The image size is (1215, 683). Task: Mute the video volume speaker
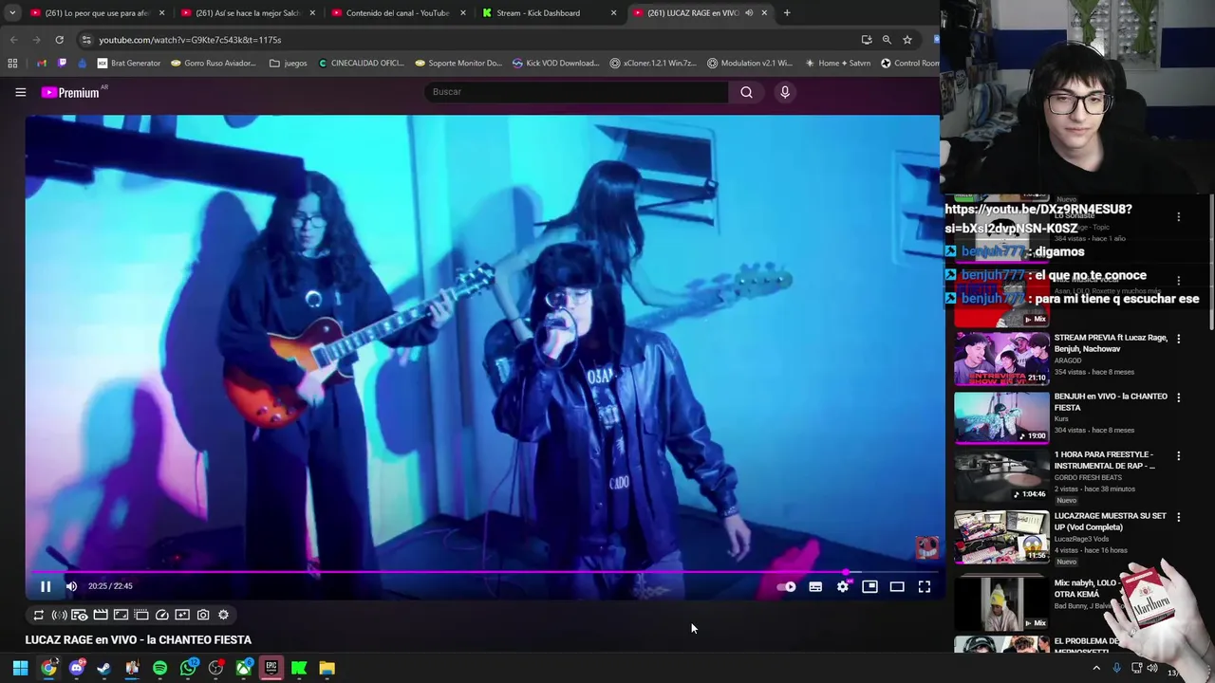click(71, 586)
